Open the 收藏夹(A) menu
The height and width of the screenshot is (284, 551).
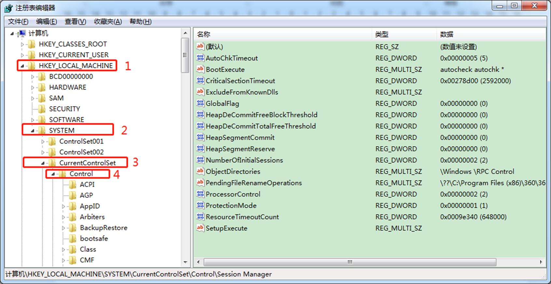[108, 21]
